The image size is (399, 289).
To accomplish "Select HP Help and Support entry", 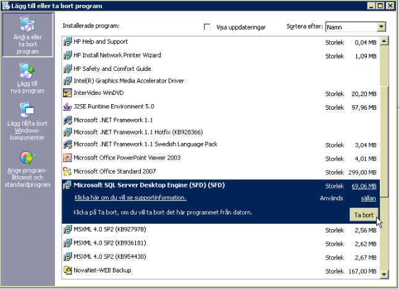I will tap(220, 42).
